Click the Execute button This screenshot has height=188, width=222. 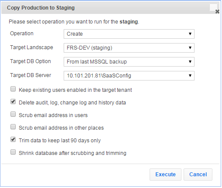(165, 175)
